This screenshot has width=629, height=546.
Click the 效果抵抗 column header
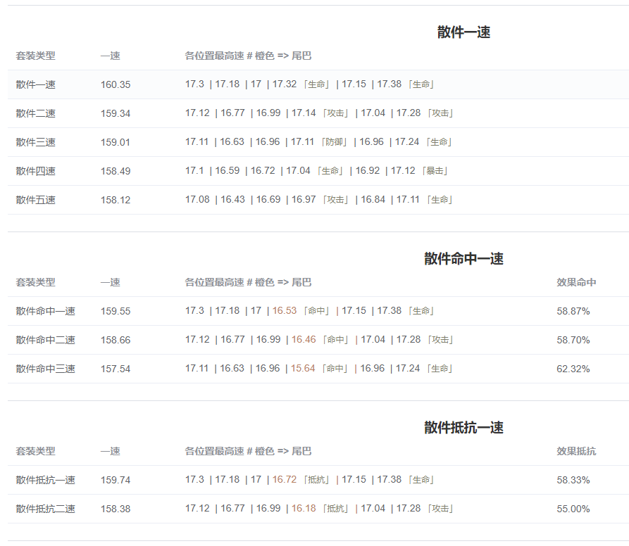point(576,451)
